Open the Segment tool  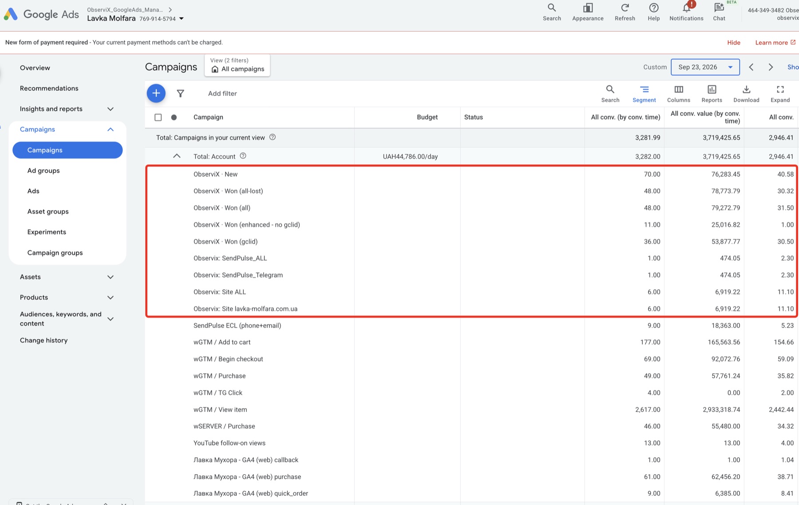tap(644, 94)
